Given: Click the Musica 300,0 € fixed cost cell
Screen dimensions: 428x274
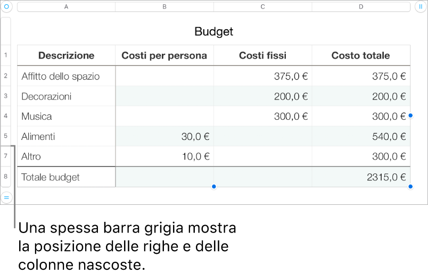Looking at the screenshot, I should tap(262, 116).
